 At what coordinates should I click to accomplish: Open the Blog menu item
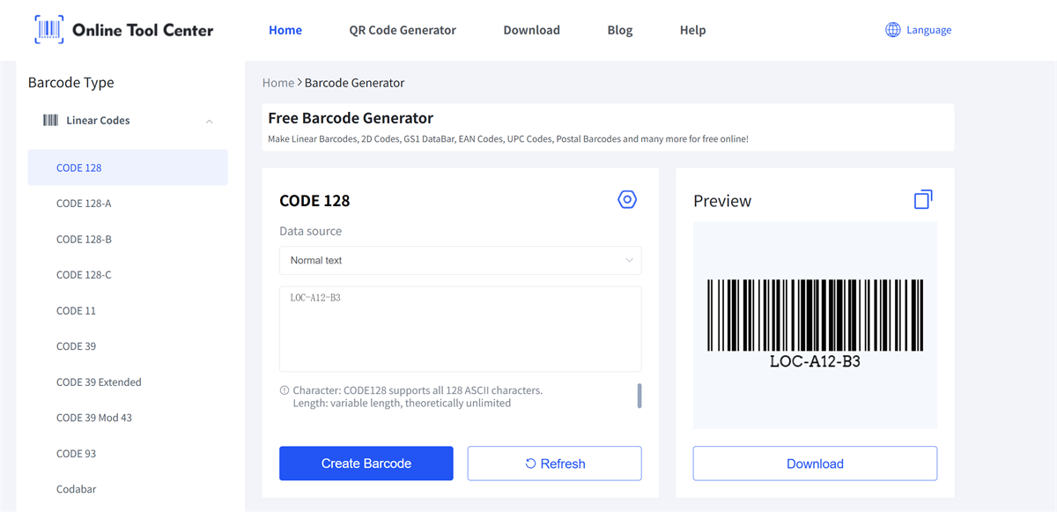pos(620,30)
